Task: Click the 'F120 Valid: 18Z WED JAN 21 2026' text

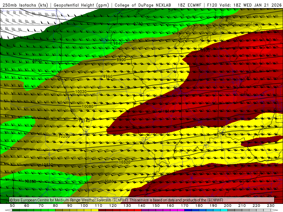Action: pos(244,5)
